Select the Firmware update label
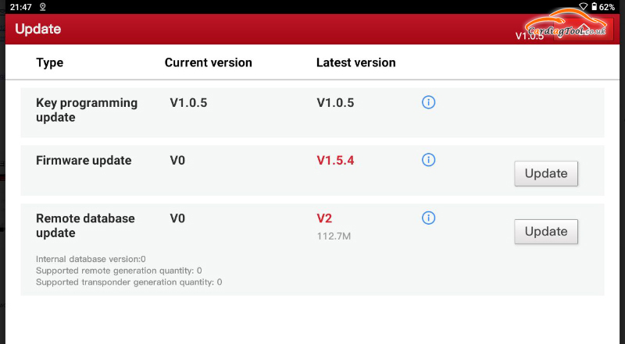Screen dimensions: 625x344 coord(84,161)
